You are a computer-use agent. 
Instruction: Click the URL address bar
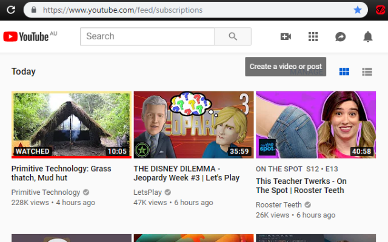coord(195,10)
